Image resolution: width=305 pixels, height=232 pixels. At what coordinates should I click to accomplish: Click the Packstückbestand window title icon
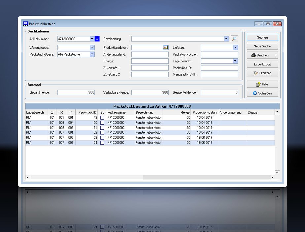coord(25,24)
